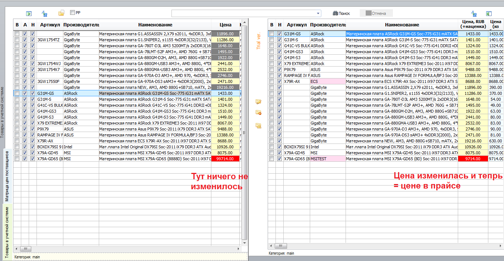The height and width of the screenshot is (261, 504).
Task: Click the folder with warning triangle icon
Action: 258,126
